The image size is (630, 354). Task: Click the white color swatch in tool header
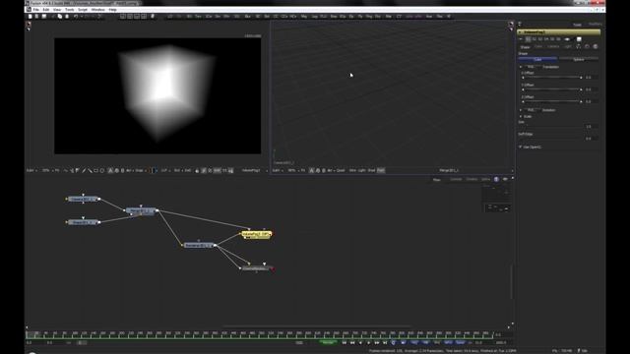(579, 39)
